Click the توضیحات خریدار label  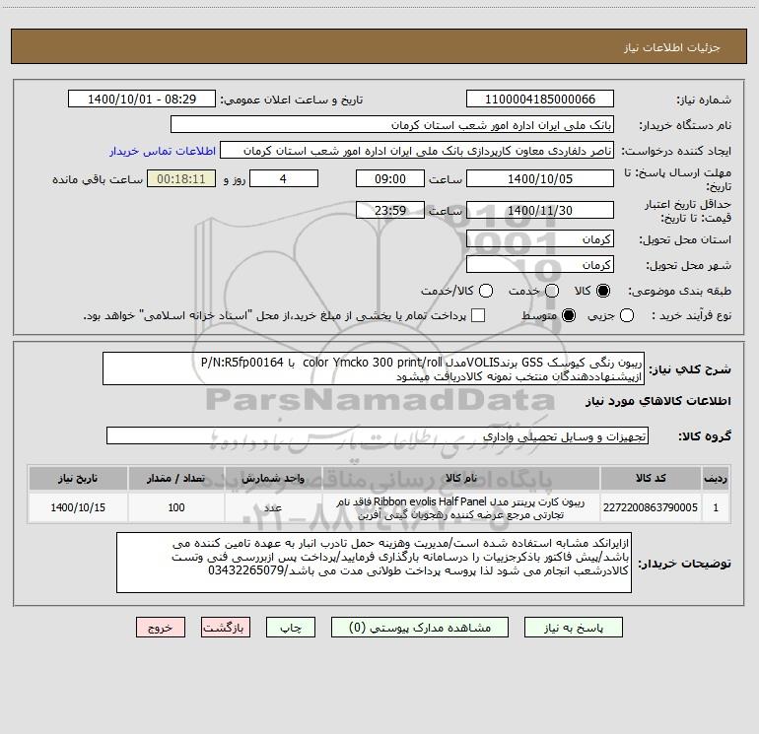pos(685,564)
